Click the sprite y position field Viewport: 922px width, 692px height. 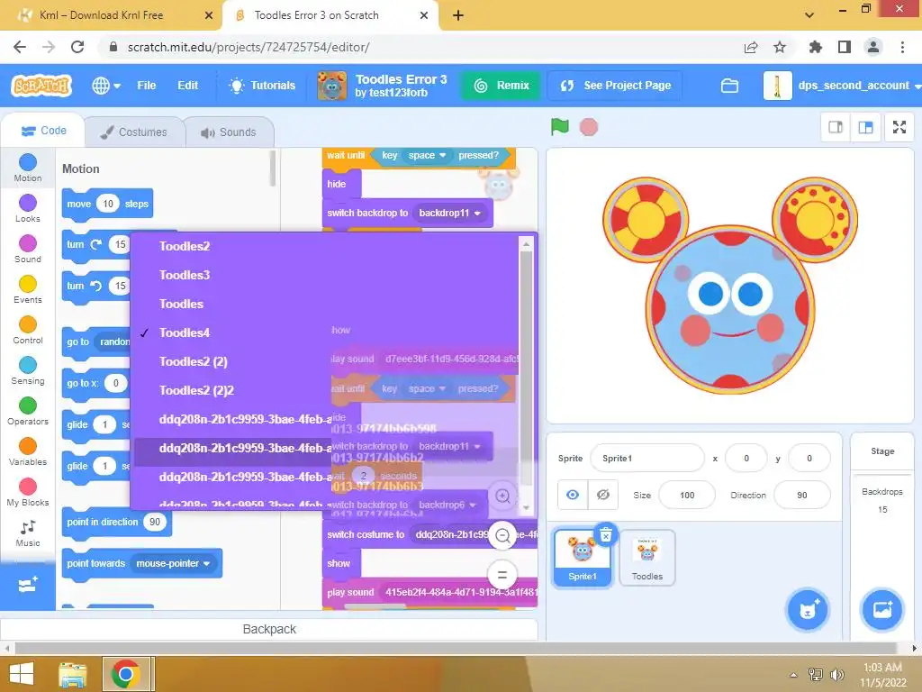click(809, 458)
